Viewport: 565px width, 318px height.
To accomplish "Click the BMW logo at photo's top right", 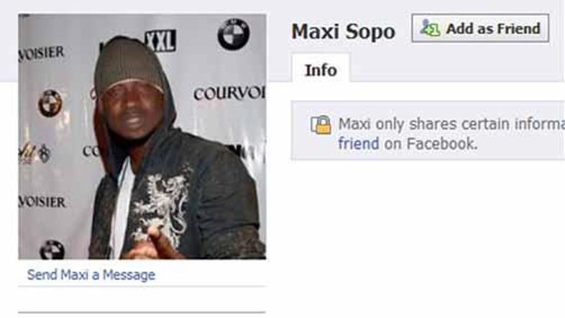I will pos(234,35).
